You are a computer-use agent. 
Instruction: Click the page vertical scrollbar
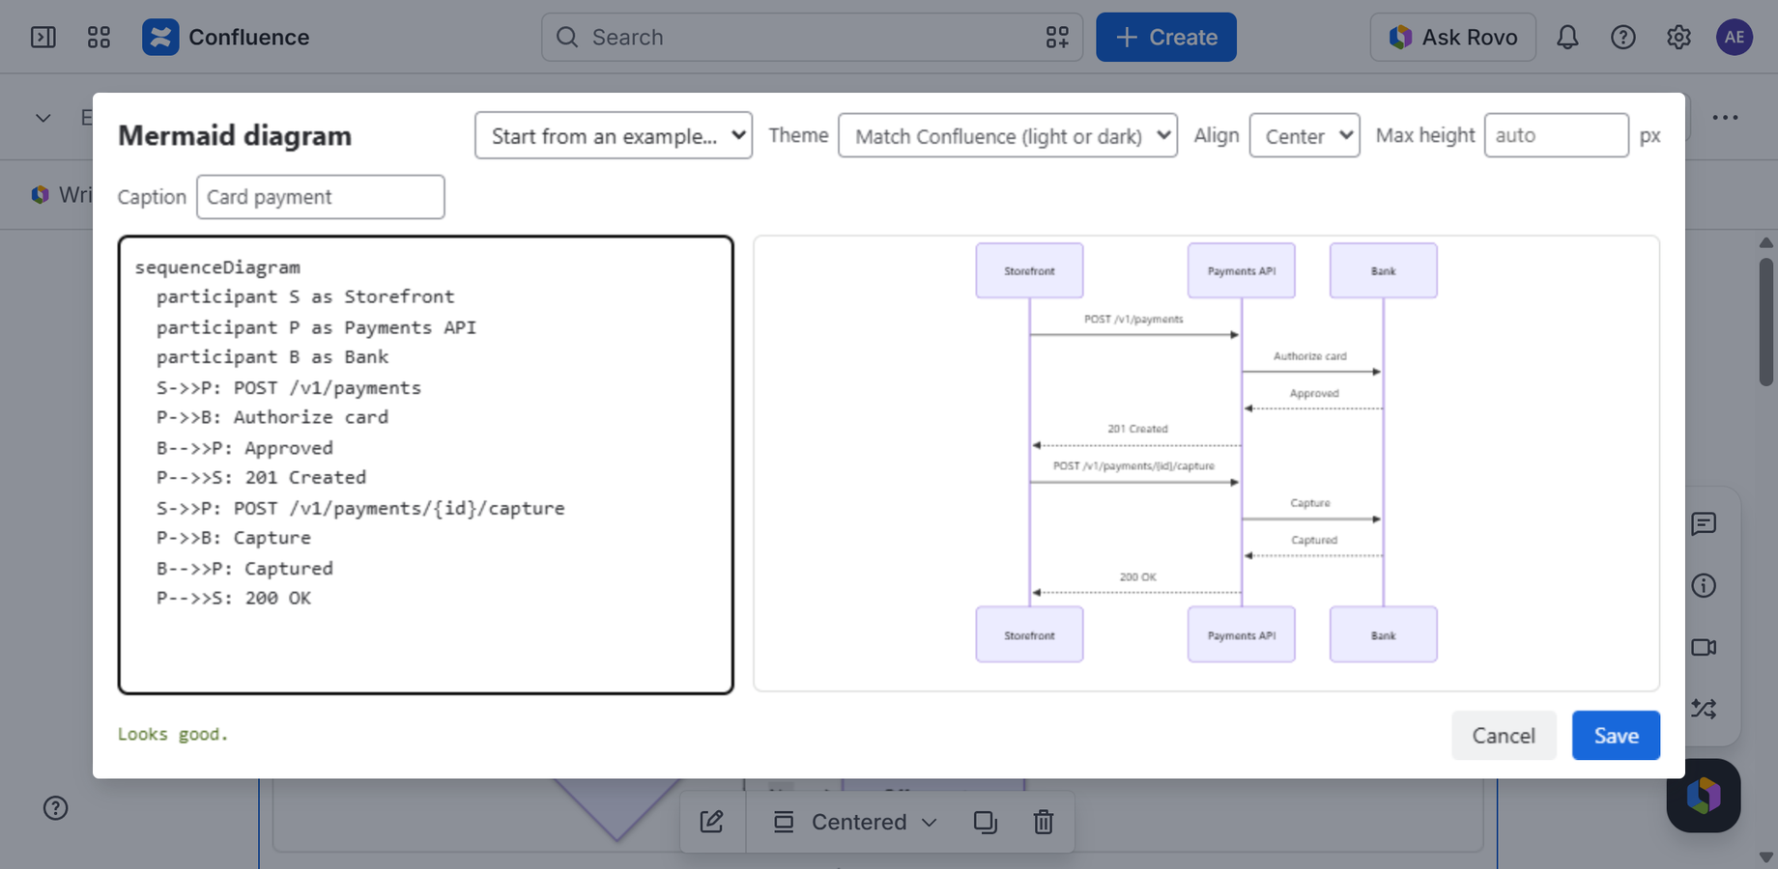coord(1766,322)
